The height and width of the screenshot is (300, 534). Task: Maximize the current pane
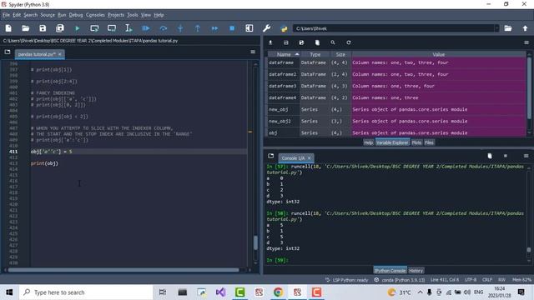click(249, 28)
